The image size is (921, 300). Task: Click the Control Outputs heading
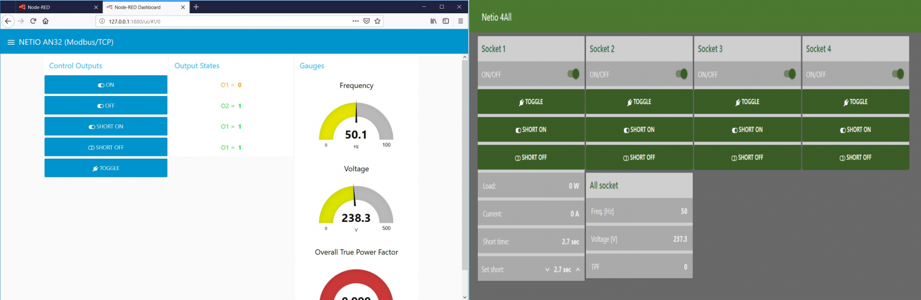[x=75, y=66]
